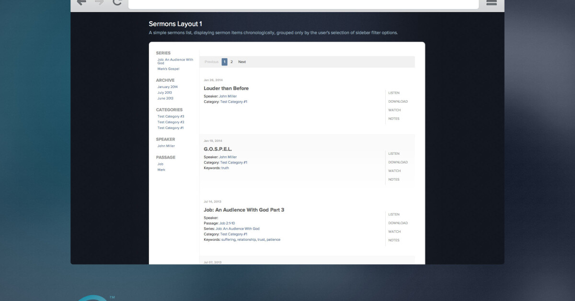Click the browser forward arrow

(x=99, y=3)
